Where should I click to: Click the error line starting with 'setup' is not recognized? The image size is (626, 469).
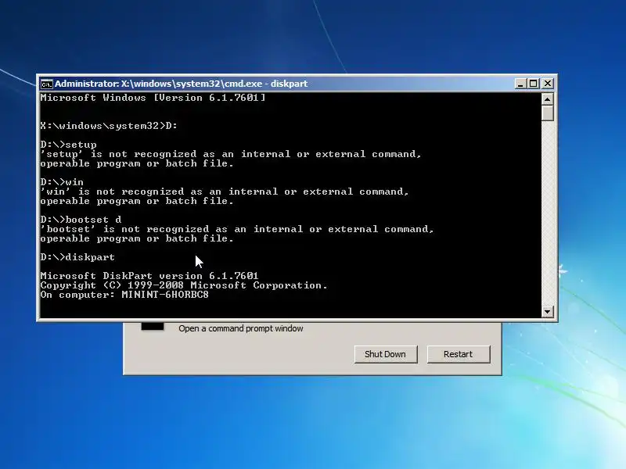(231, 154)
